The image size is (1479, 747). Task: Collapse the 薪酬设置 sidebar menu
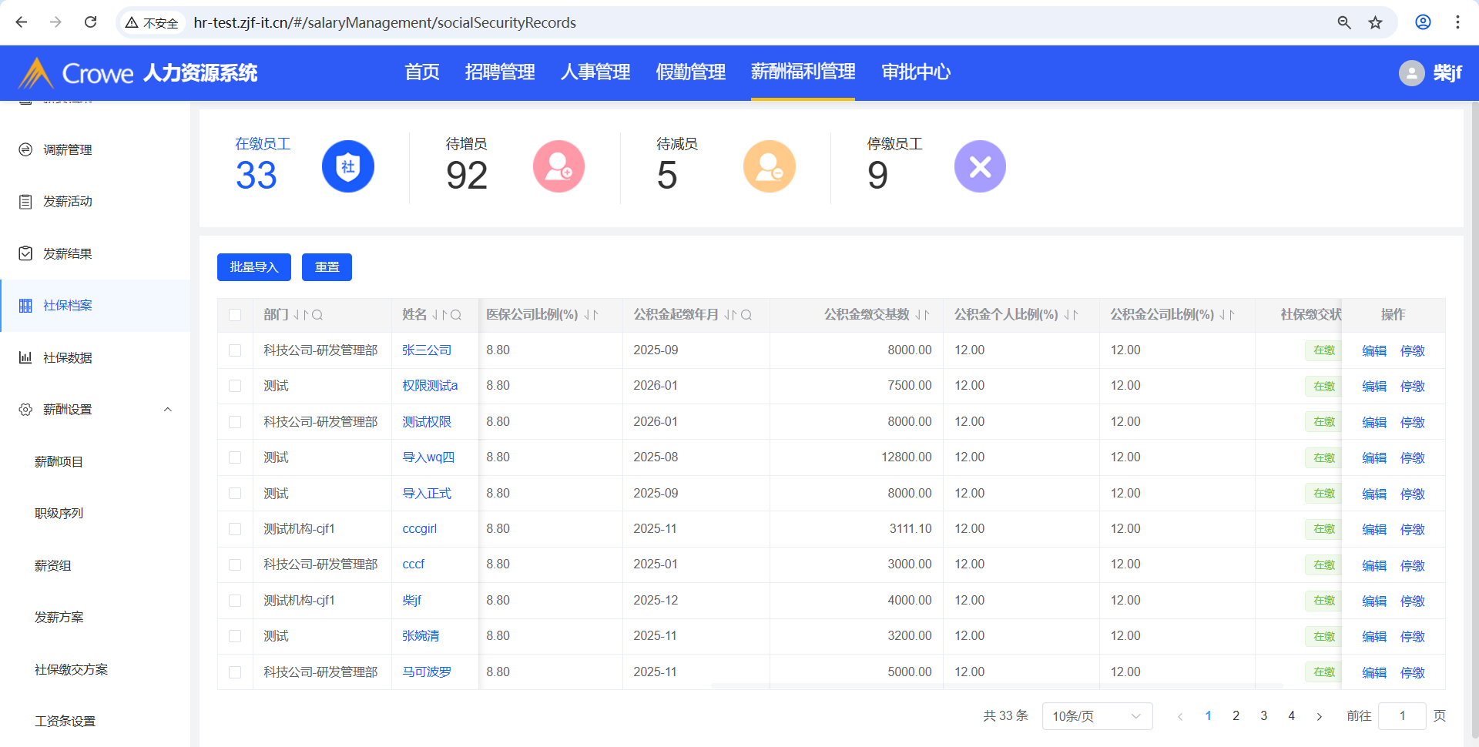167,410
